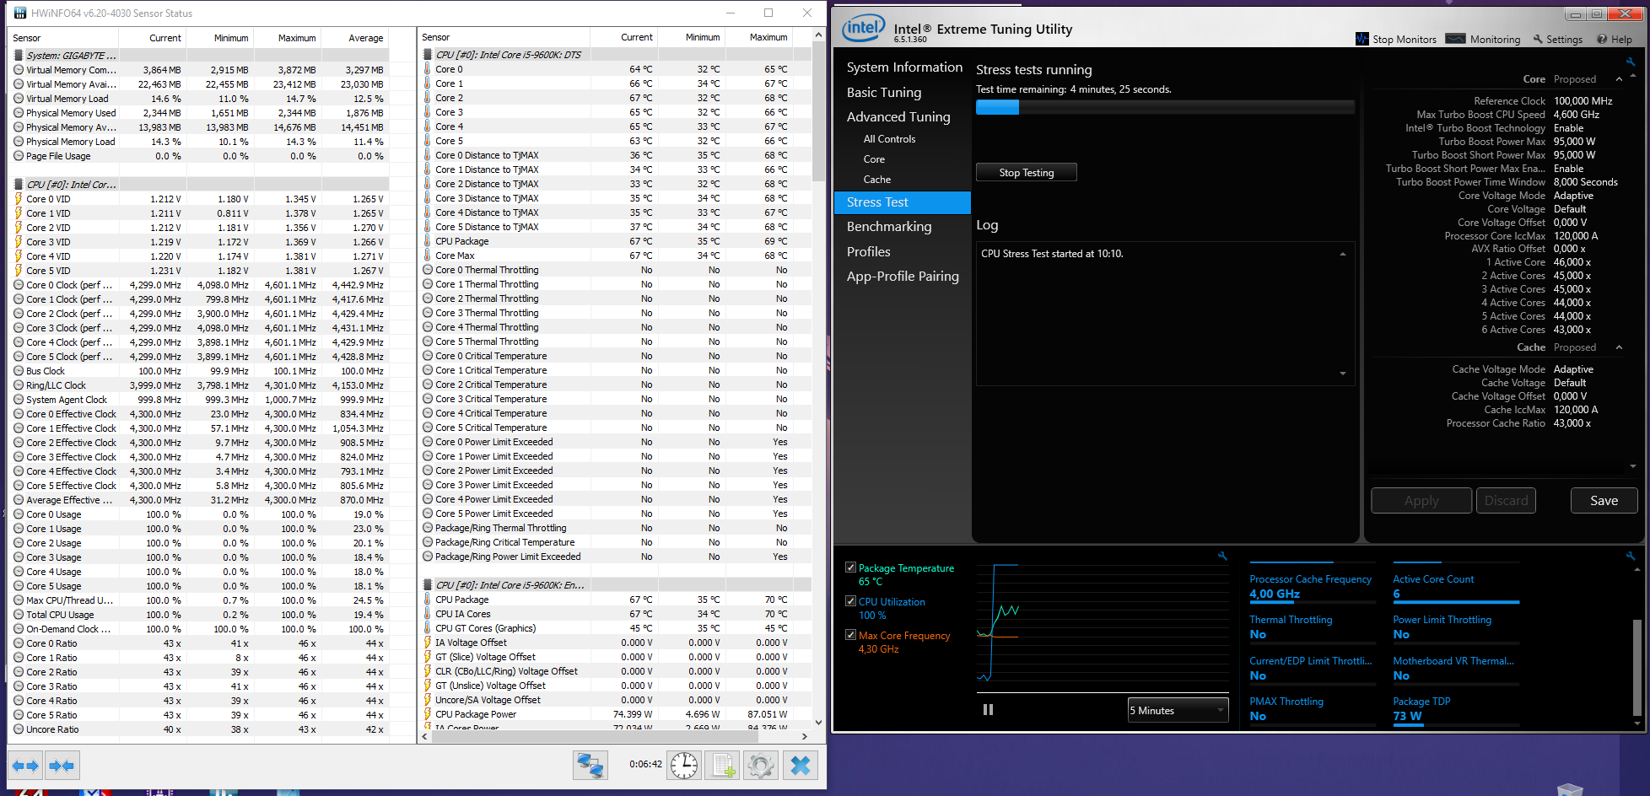Click the HWiNFO right pane scroll down arrow

pos(817,722)
